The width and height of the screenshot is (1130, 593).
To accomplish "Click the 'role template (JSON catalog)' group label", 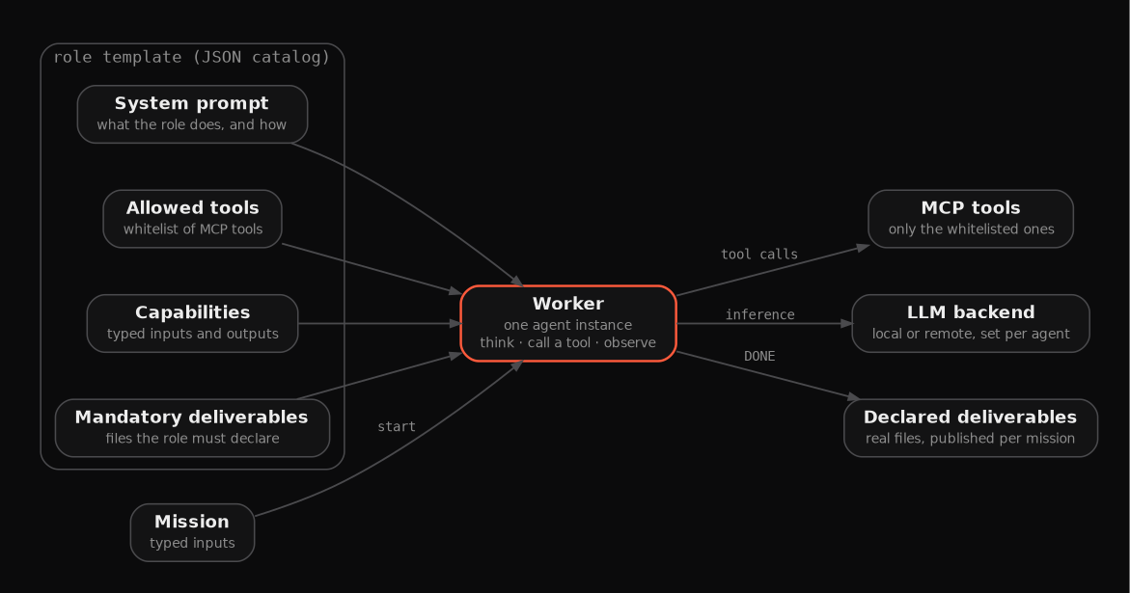I will (x=192, y=57).
